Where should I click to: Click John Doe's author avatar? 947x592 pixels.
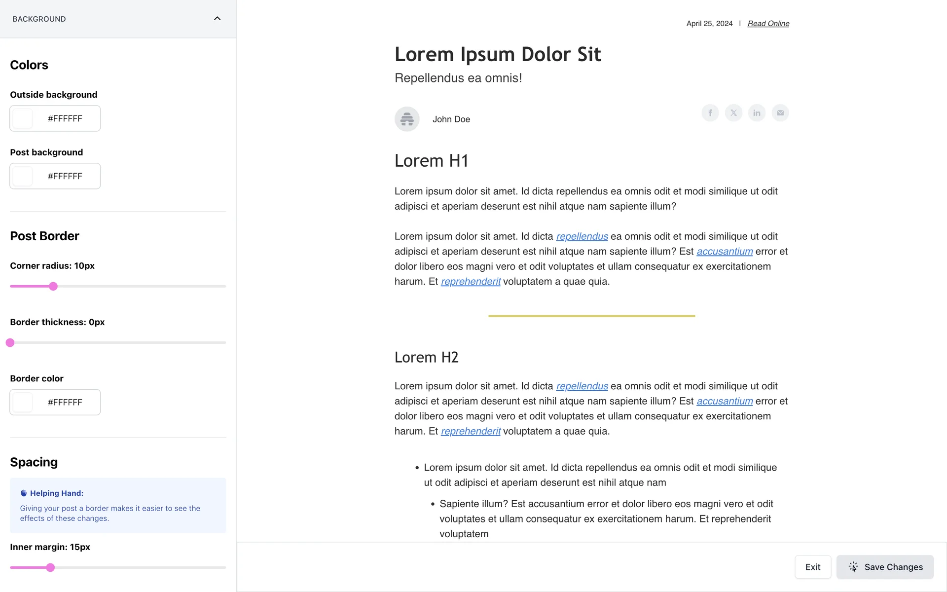pos(407,119)
